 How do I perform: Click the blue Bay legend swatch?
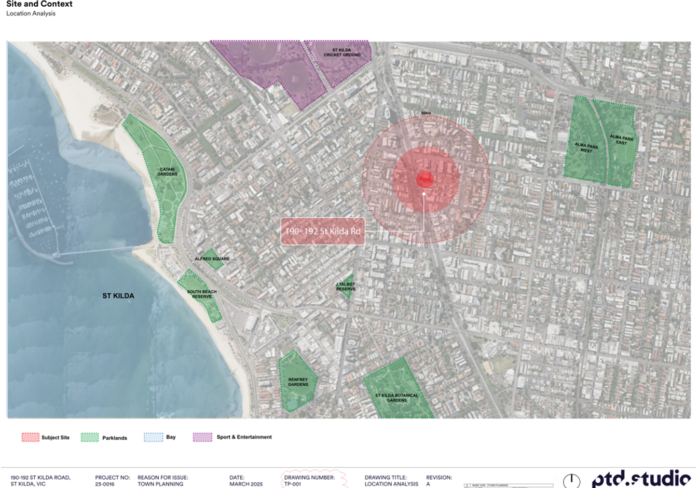(x=153, y=437)
